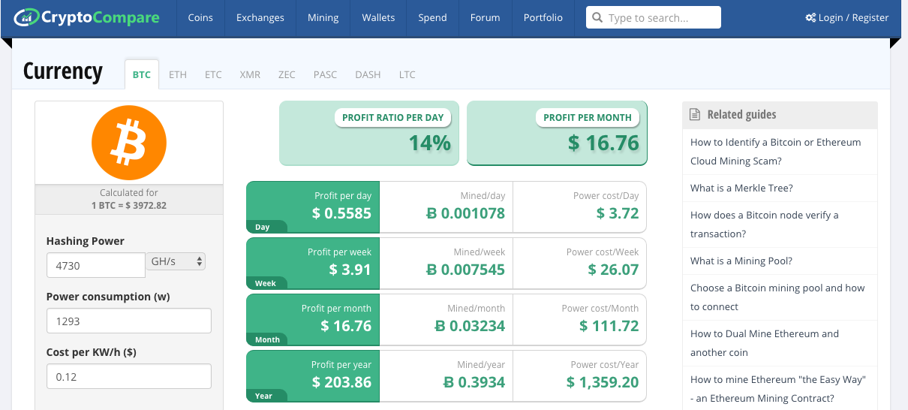The width and height of the screenshot is (908, 410).
Task: Select the BTC currency tab
Action: coord(141,74)
